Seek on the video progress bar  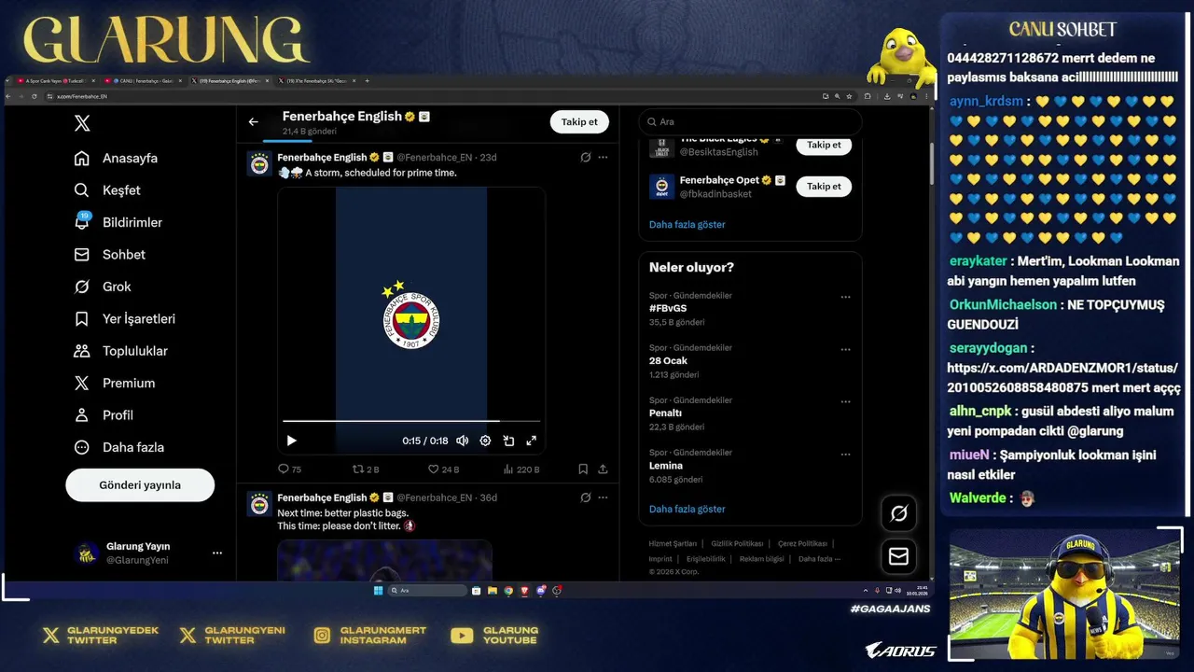[x=411, y=421]
